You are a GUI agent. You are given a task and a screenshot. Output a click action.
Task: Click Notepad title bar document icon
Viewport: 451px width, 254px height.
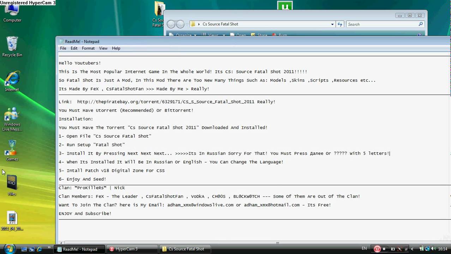(x=61, y=41)
